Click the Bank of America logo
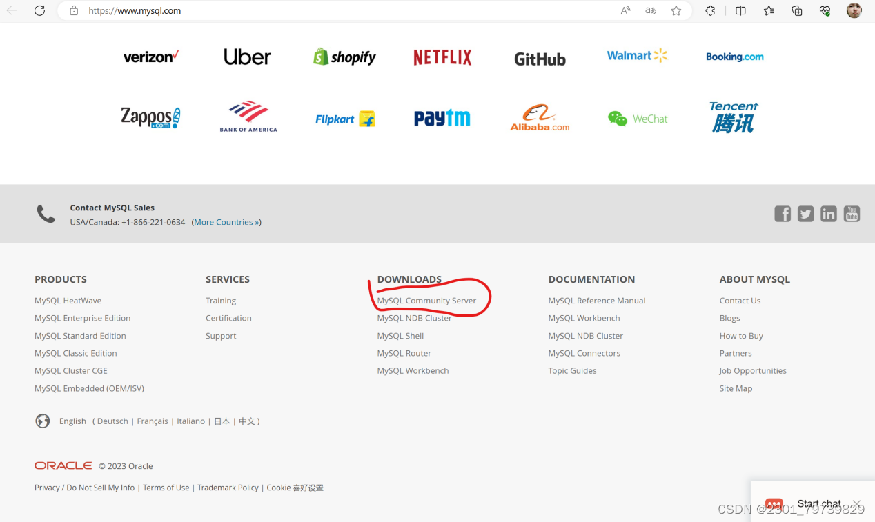 pos(248,117)
